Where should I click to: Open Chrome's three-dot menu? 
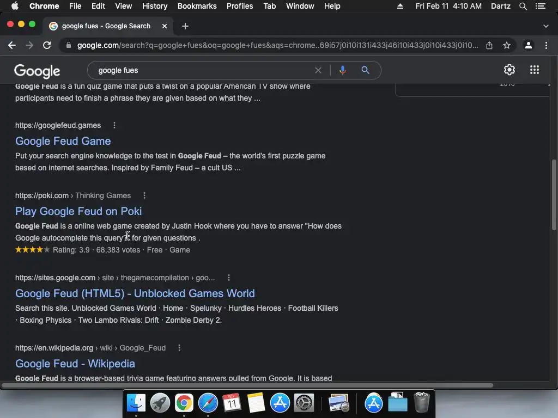pos(546,45)
